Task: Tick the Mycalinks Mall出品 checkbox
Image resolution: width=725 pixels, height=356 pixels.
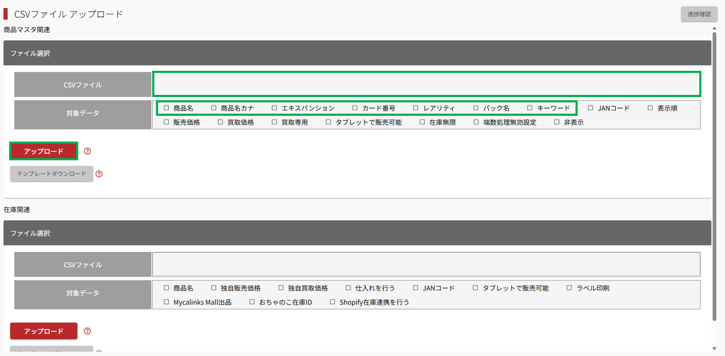Action: pyautogui.click(x=166, y=302)
